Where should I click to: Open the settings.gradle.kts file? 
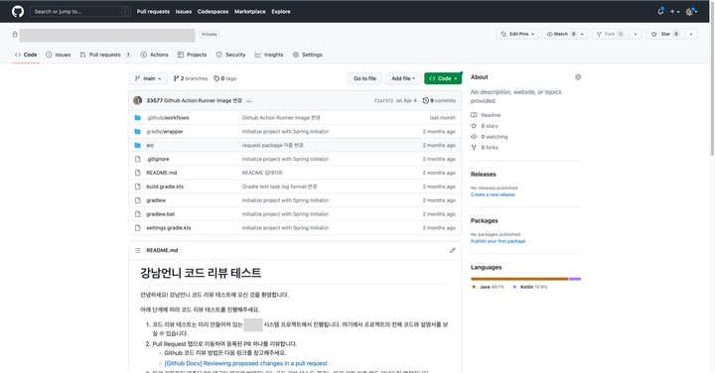tap(169, 228)
